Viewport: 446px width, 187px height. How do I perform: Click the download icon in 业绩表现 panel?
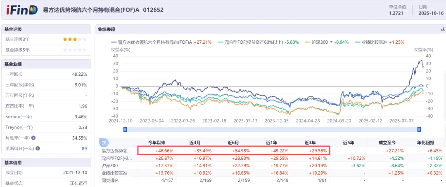[443, 29]
